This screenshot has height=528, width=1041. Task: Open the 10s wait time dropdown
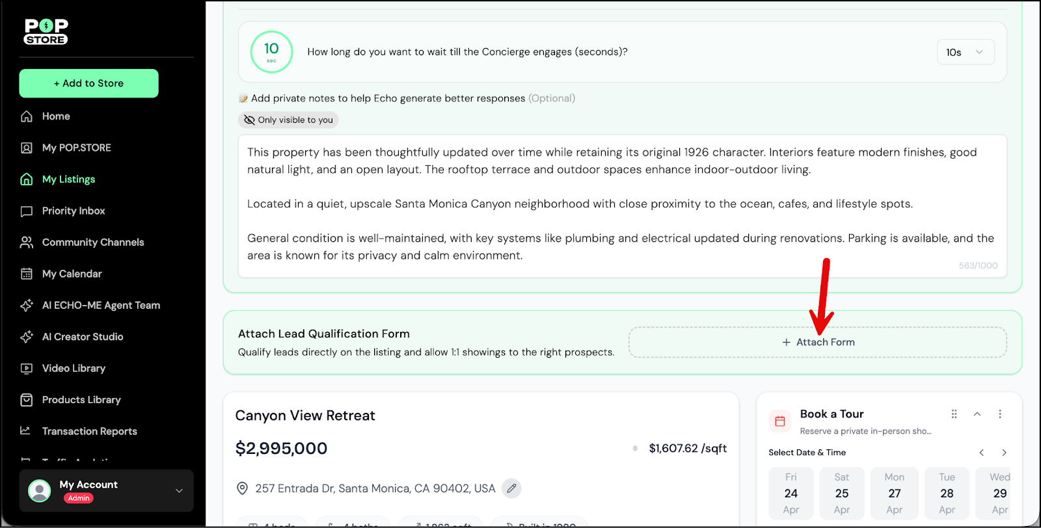click(x=965, y=52)
